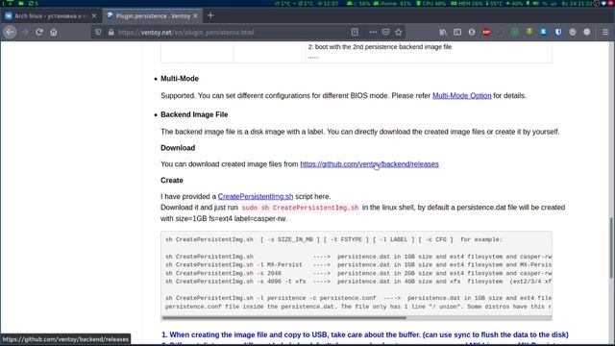Open the blue bookmark-style extension icon
The image size is (615, 346).
coord(544,32)
